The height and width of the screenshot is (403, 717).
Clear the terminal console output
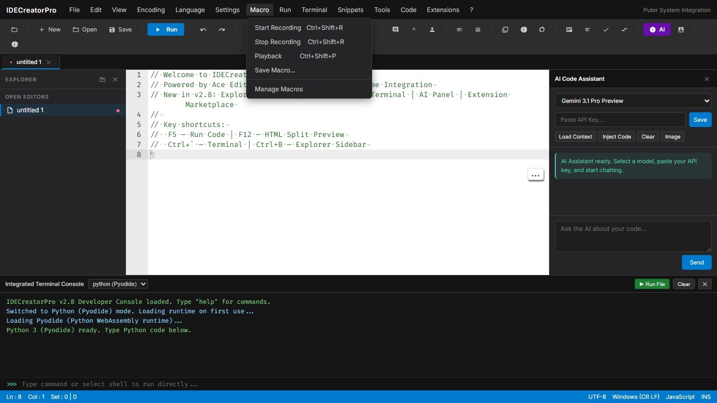684,284
